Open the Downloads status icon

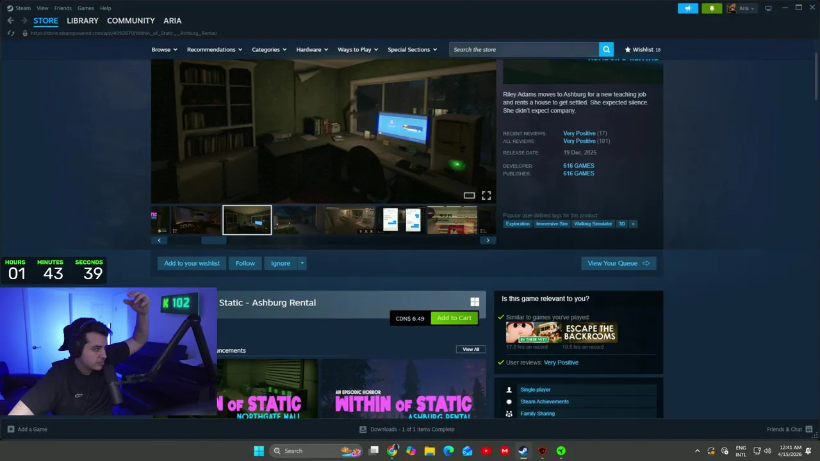point(363,429)
